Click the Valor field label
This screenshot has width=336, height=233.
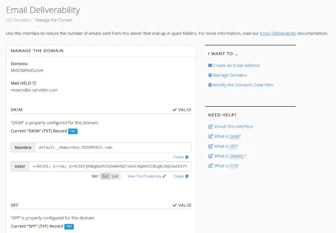20,166
